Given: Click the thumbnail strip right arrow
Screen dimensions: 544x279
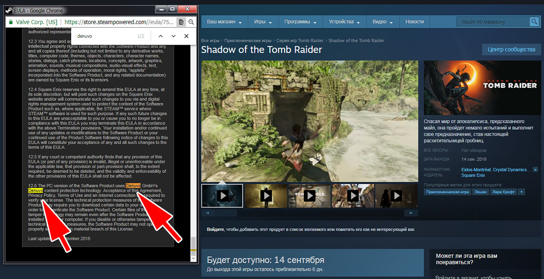Looking at the screenshot, I should pos(411,213).
